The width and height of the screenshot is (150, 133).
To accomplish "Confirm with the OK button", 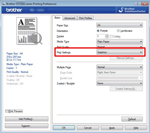I will point(64,128).
